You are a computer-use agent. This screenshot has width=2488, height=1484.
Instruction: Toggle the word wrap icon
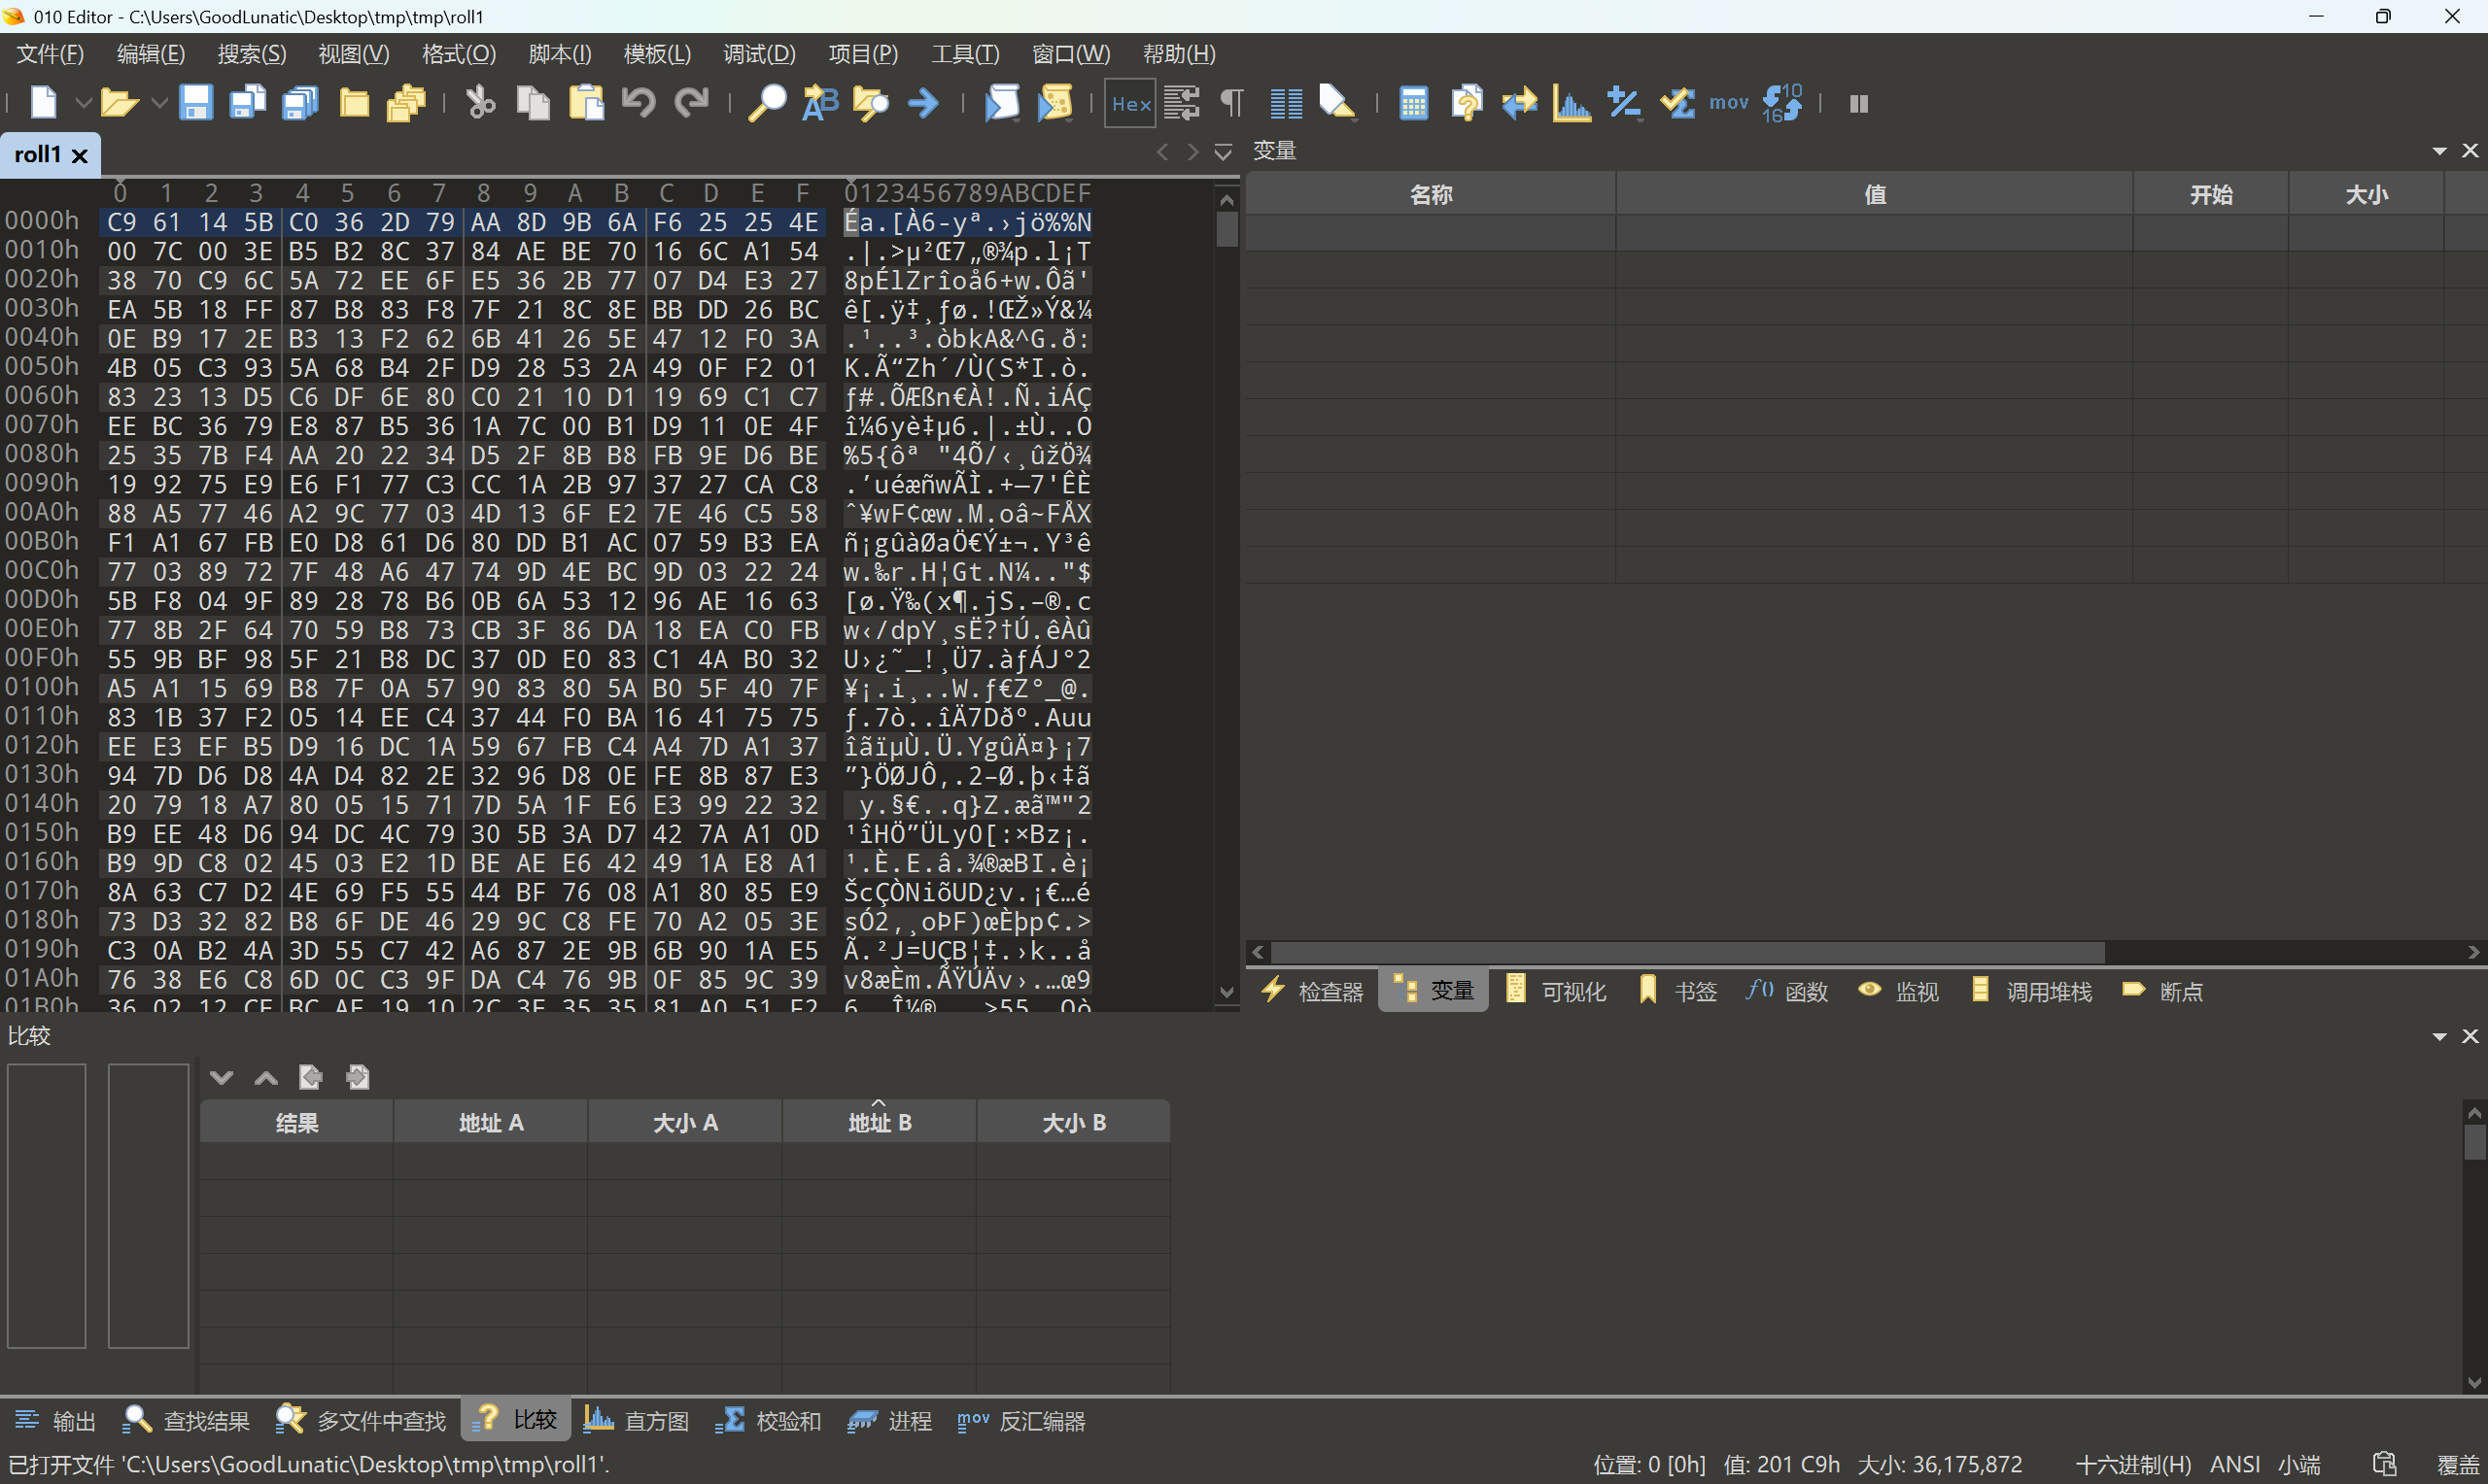[x=1182, y=103]
